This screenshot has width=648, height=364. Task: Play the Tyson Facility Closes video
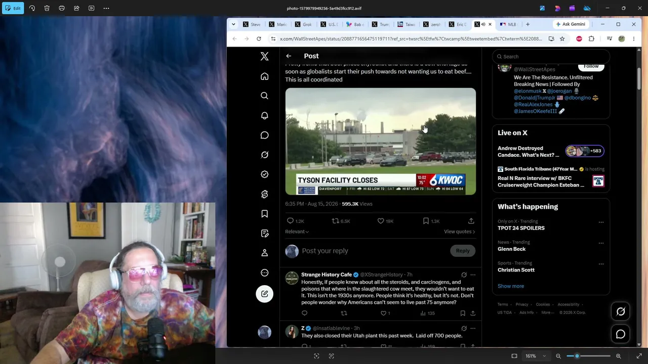click(x=380, y=142)
